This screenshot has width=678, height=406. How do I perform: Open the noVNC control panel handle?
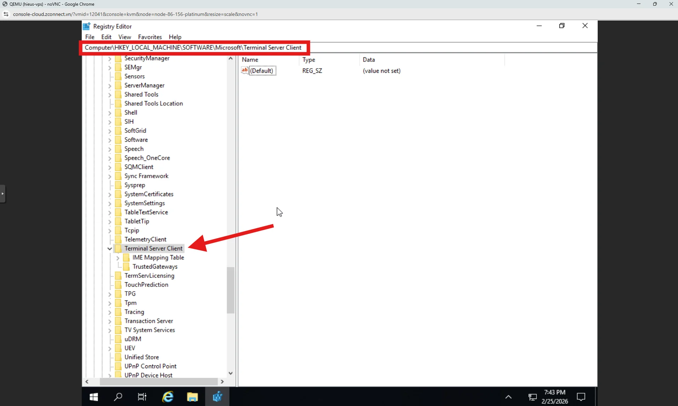point(3,194)
